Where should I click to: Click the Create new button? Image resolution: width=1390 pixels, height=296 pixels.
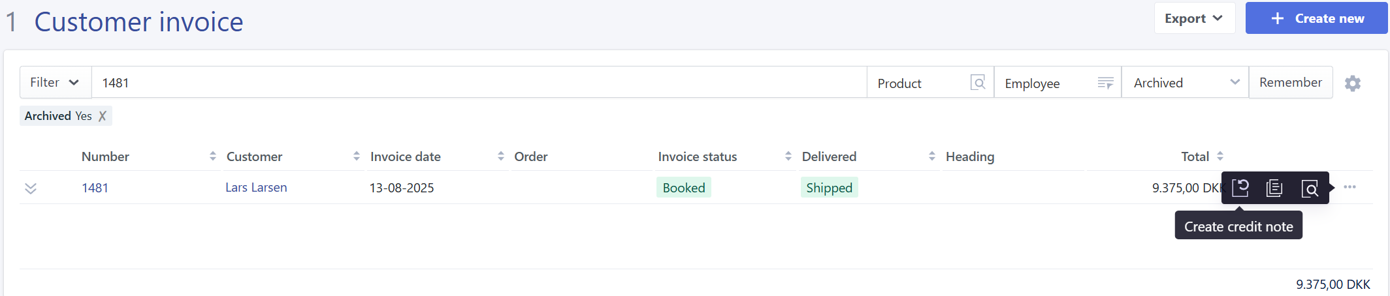pos(1316,18)
